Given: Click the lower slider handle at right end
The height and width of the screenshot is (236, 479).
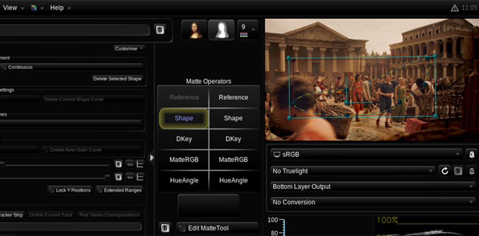Looking at the screenshot, I should coord(107,177).
